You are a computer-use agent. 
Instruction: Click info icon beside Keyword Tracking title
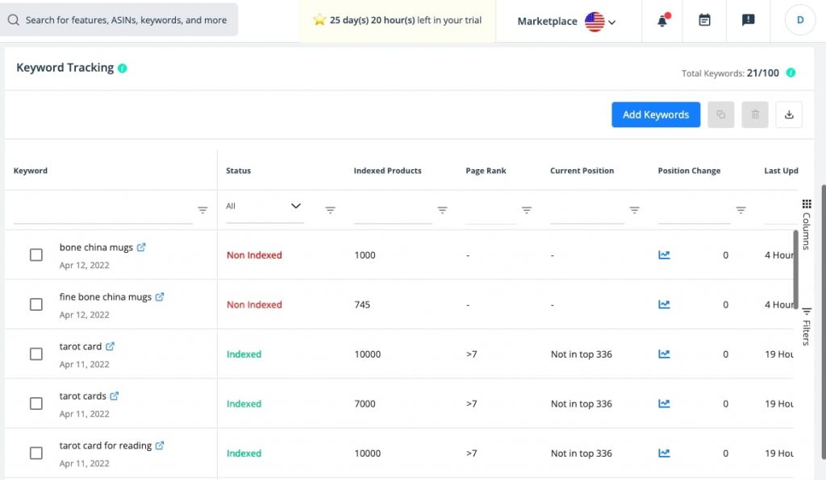(x=123, y=68)
